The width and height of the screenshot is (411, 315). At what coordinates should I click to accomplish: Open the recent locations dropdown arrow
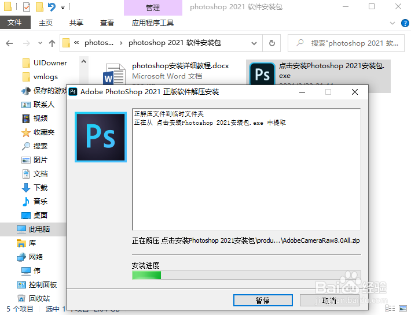(x=40, y=43)
